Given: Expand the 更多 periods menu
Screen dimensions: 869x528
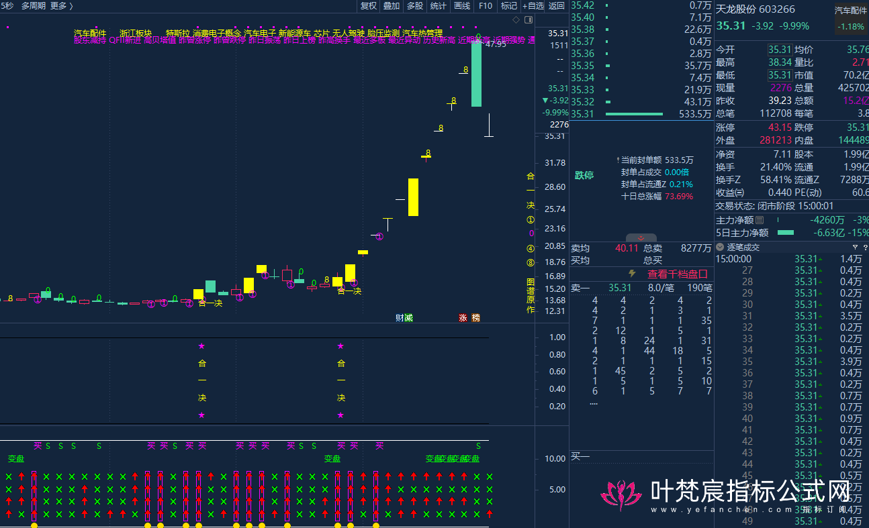Looking at the screenshot, I should [61, 6].
